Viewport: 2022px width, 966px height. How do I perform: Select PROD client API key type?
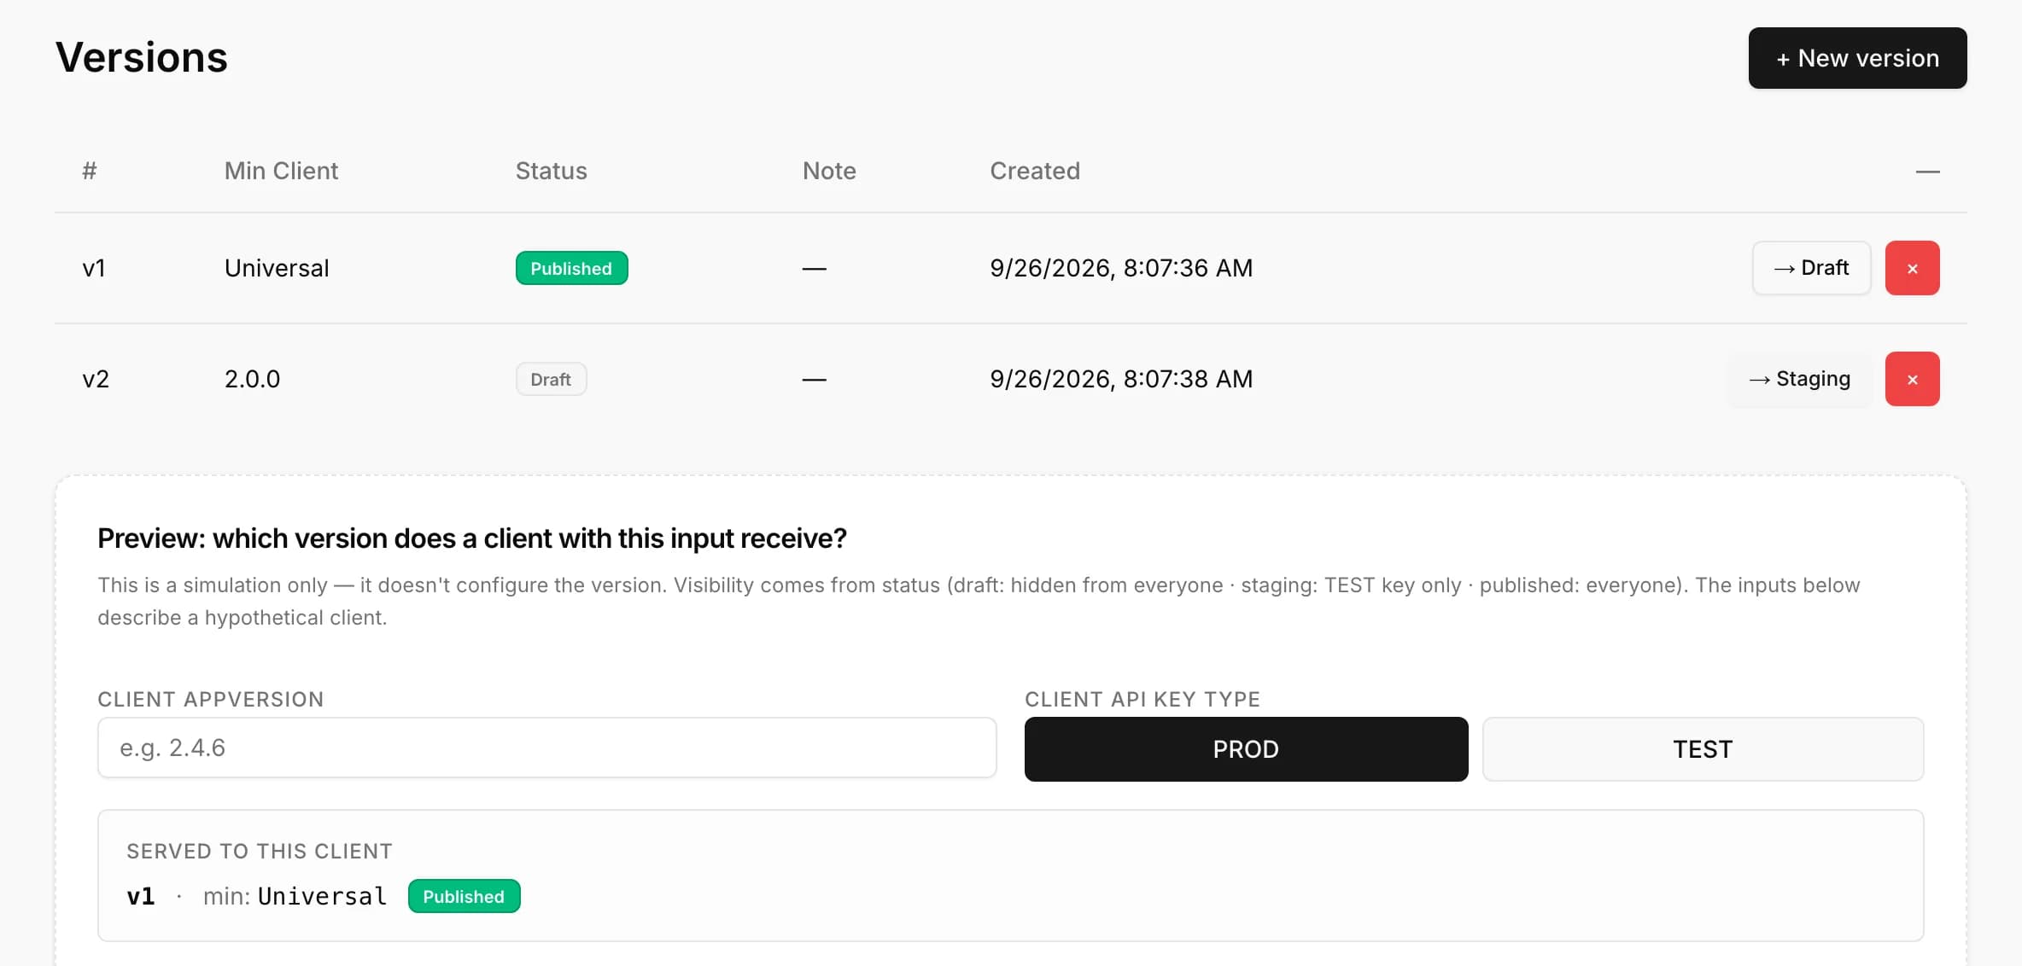point(1246,749)
